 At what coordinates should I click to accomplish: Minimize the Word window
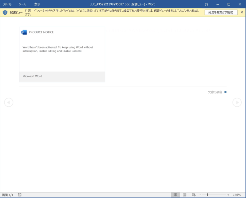click(218, 4)
